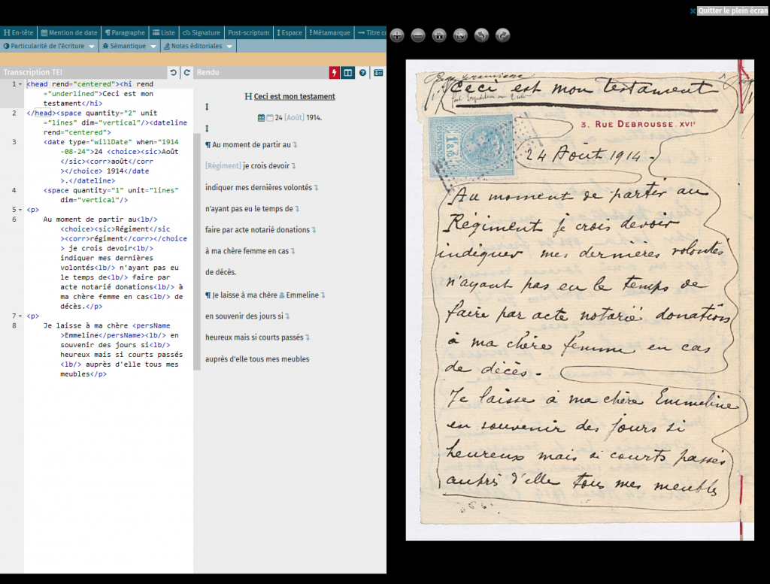770x584 pixels.
Task: Click the card layout icon beside help
Action: 378,73
